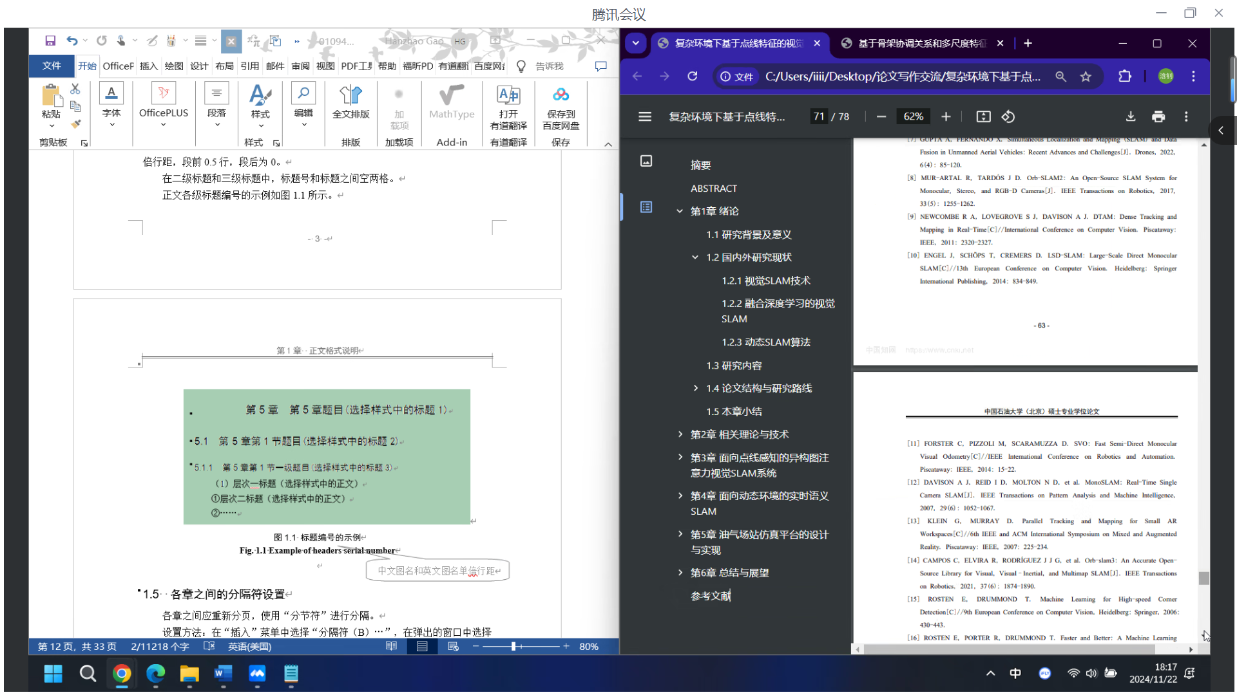This screenshot has height=695, width=1237.
Task: Open the 审阅 ribbon tab
Action: coord(300,66)
